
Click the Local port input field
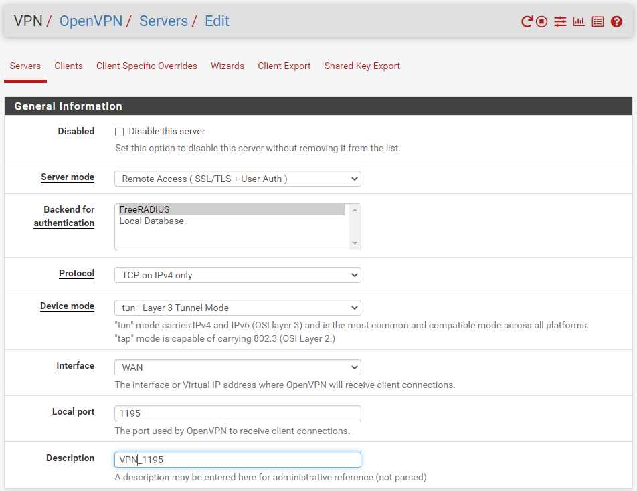tap(238, 413)
